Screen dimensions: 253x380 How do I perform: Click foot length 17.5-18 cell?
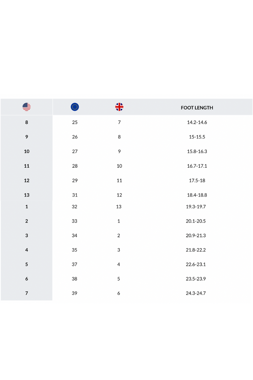click(x=197, y=180)
